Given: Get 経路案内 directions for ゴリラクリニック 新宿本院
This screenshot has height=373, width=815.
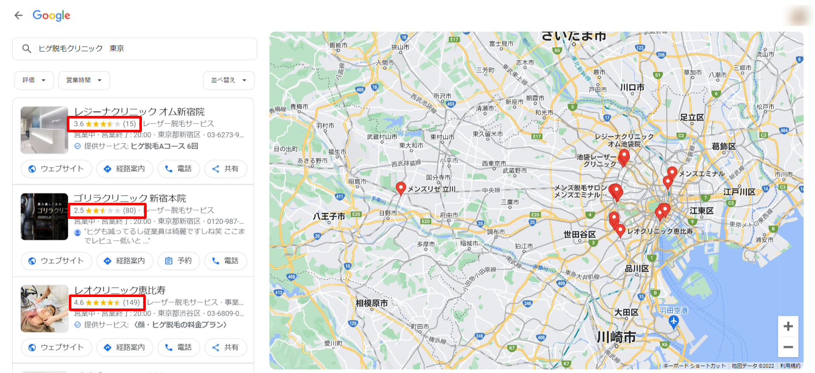Looking at the screenshot, I should point(125,261).
